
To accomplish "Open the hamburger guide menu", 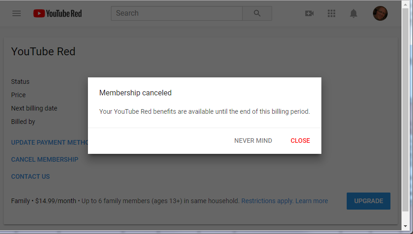I will 16,13.
